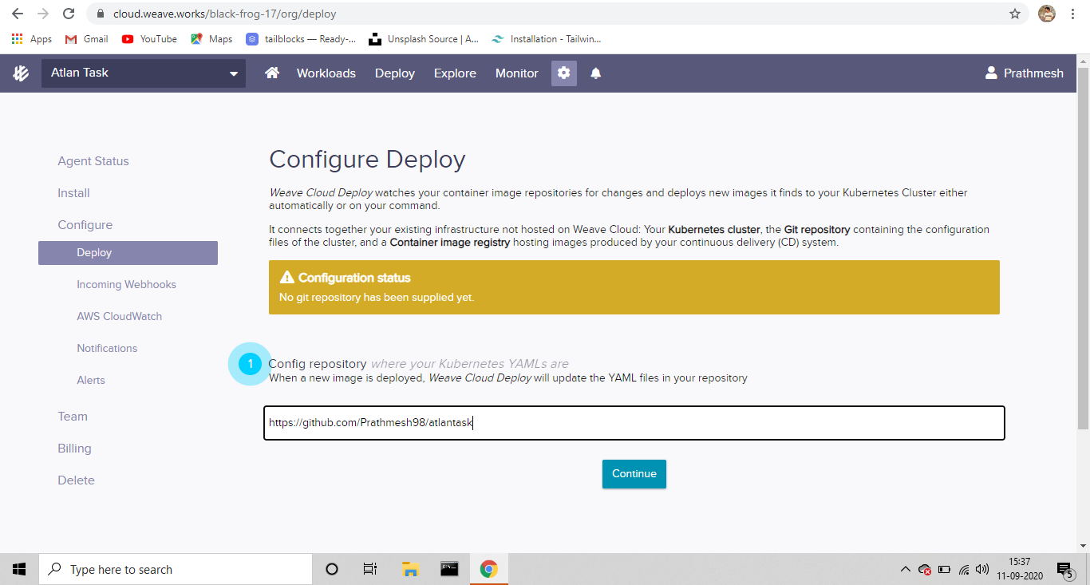Expand the Atlan Task instance dropdown
Viewport: 1090px width, 585px height.
[144, 73]
